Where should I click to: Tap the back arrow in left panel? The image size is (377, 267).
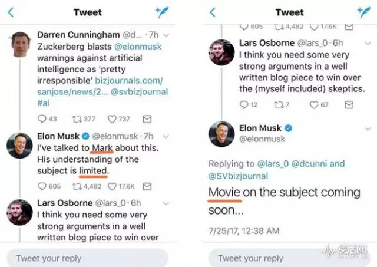(11, 12)
